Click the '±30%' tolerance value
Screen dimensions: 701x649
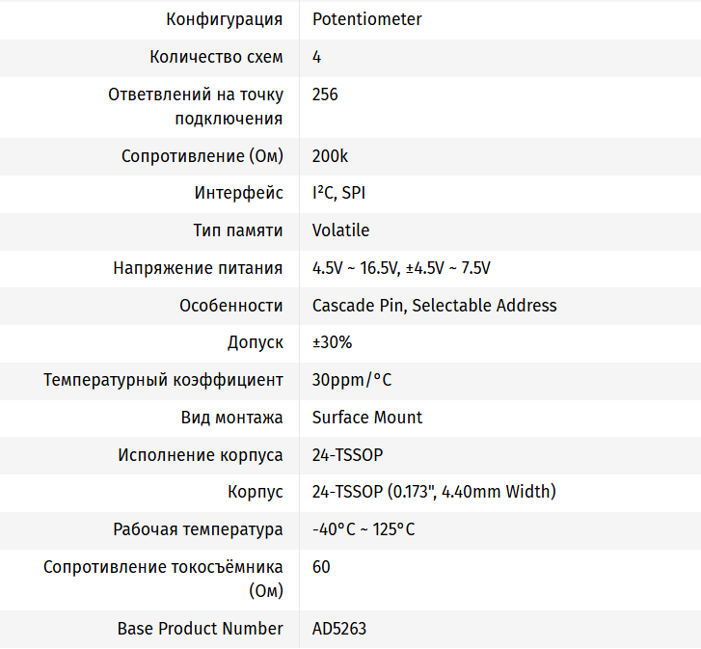click(332, 342)
